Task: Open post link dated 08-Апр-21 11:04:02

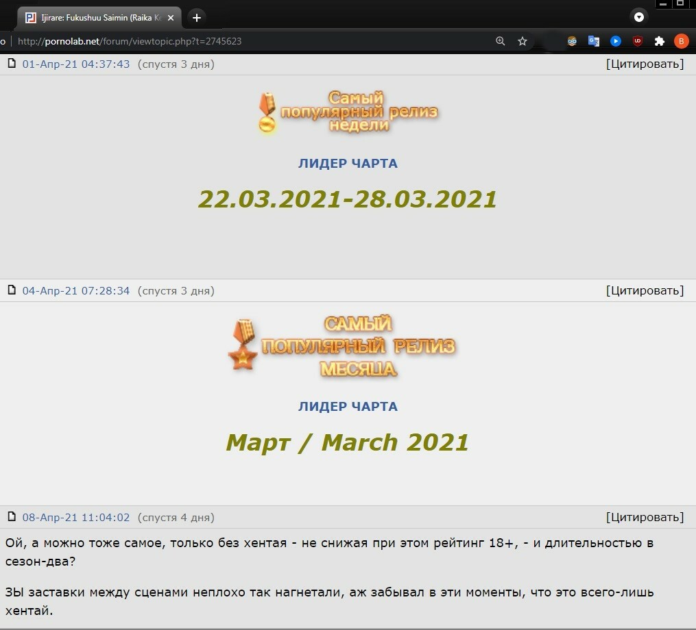Action: click(75, 518)
